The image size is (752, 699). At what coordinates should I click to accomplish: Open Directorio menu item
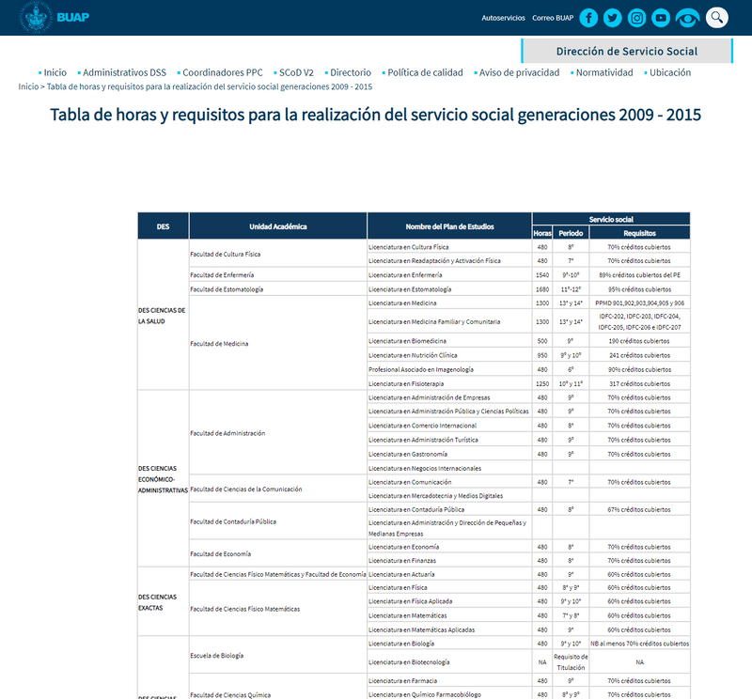(x=351, y=72)
